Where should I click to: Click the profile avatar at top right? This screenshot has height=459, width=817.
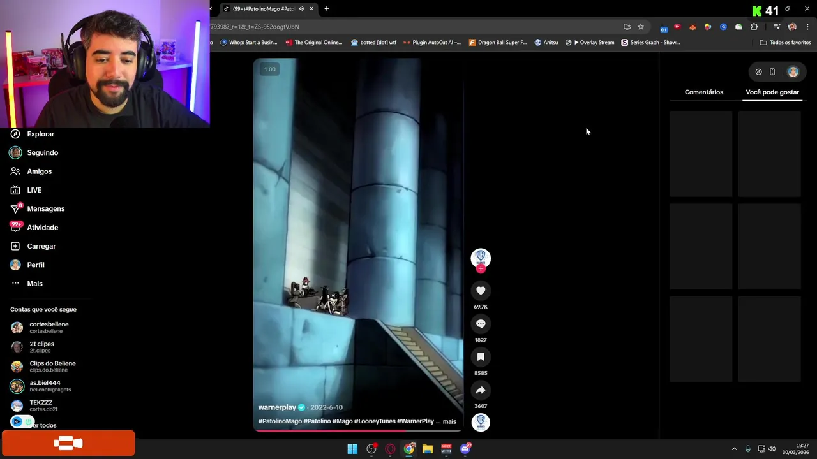(x=793, y=72)
